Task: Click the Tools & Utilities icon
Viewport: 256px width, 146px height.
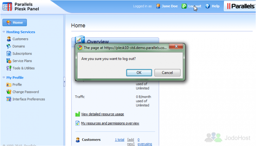Action: coord(9,68)
